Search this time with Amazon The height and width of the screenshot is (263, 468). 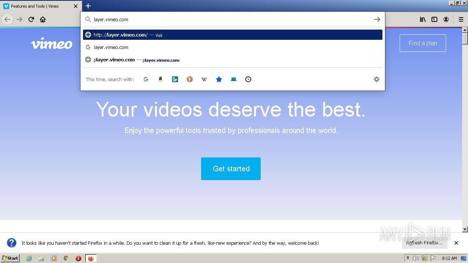pos(160,79)
